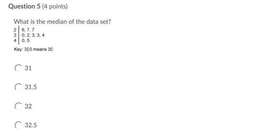Click the (4 points) text
The width and height of the screenshot is (262, 137).
coord(55,7)
